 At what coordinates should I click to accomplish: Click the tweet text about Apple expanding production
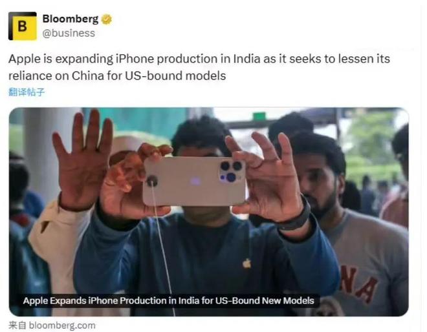pos(199,67)
